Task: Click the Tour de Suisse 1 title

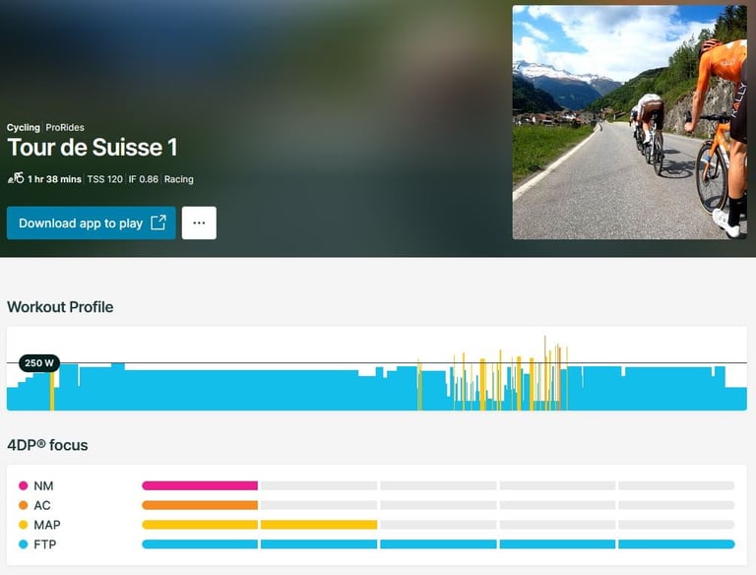Action: [x=93, y=149]
